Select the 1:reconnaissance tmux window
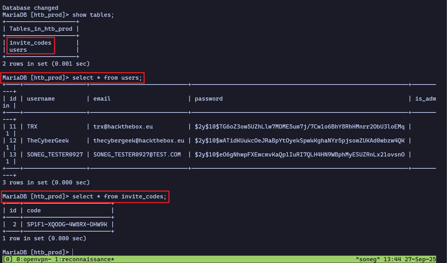Screen dimensions: 447x263 point(84,260)
